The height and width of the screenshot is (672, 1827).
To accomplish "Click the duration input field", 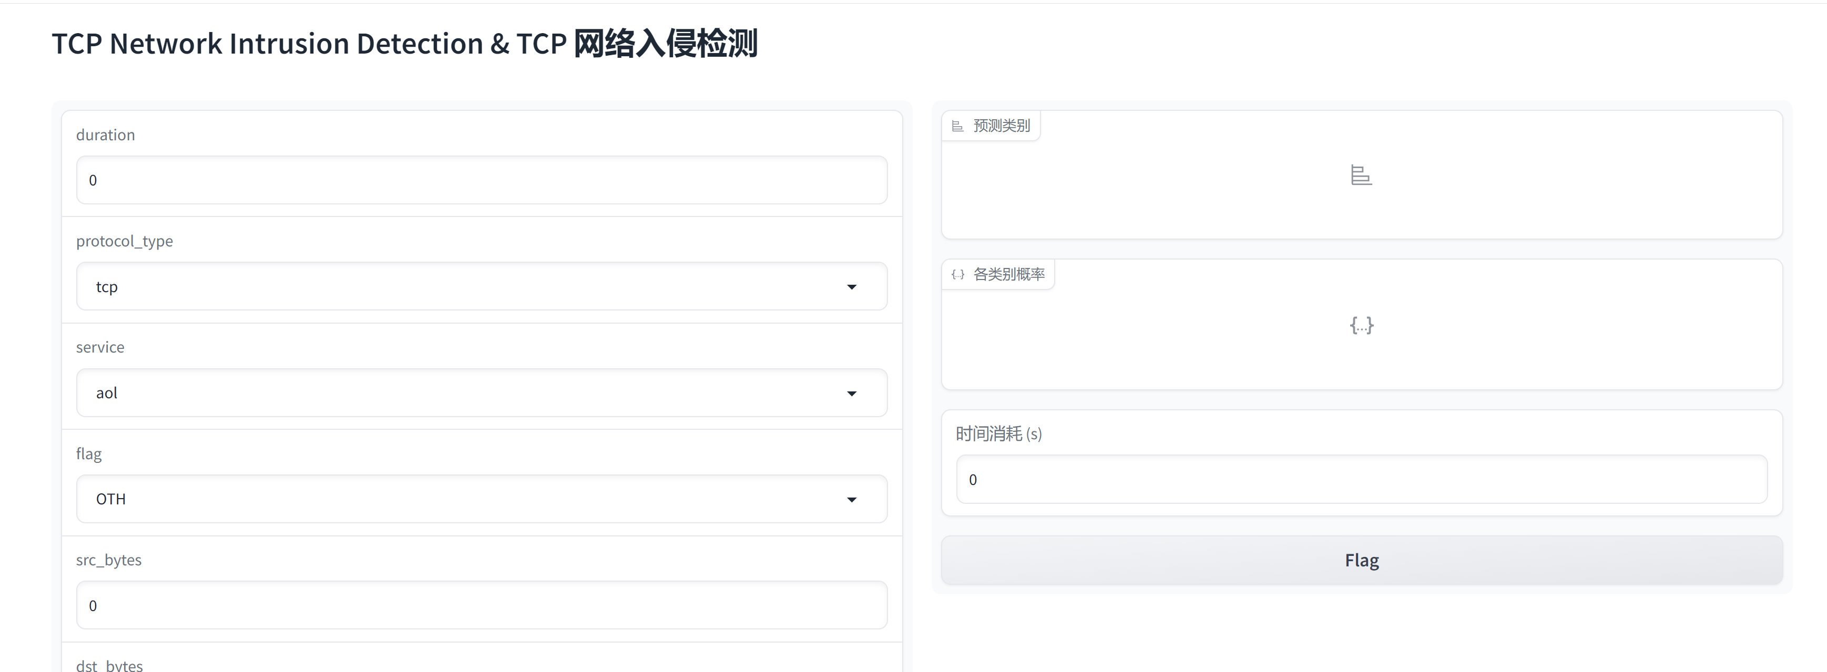I will (x=482, y=180).
